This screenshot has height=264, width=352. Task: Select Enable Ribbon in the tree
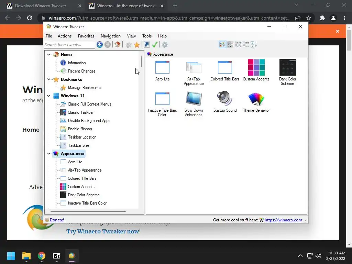click(80, 129)
